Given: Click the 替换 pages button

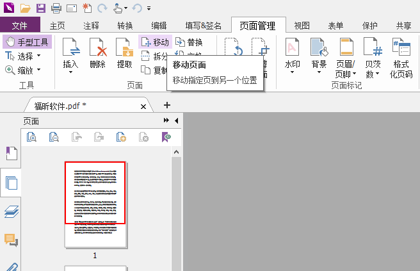Looking at the screenshot, I should [189, 42].
